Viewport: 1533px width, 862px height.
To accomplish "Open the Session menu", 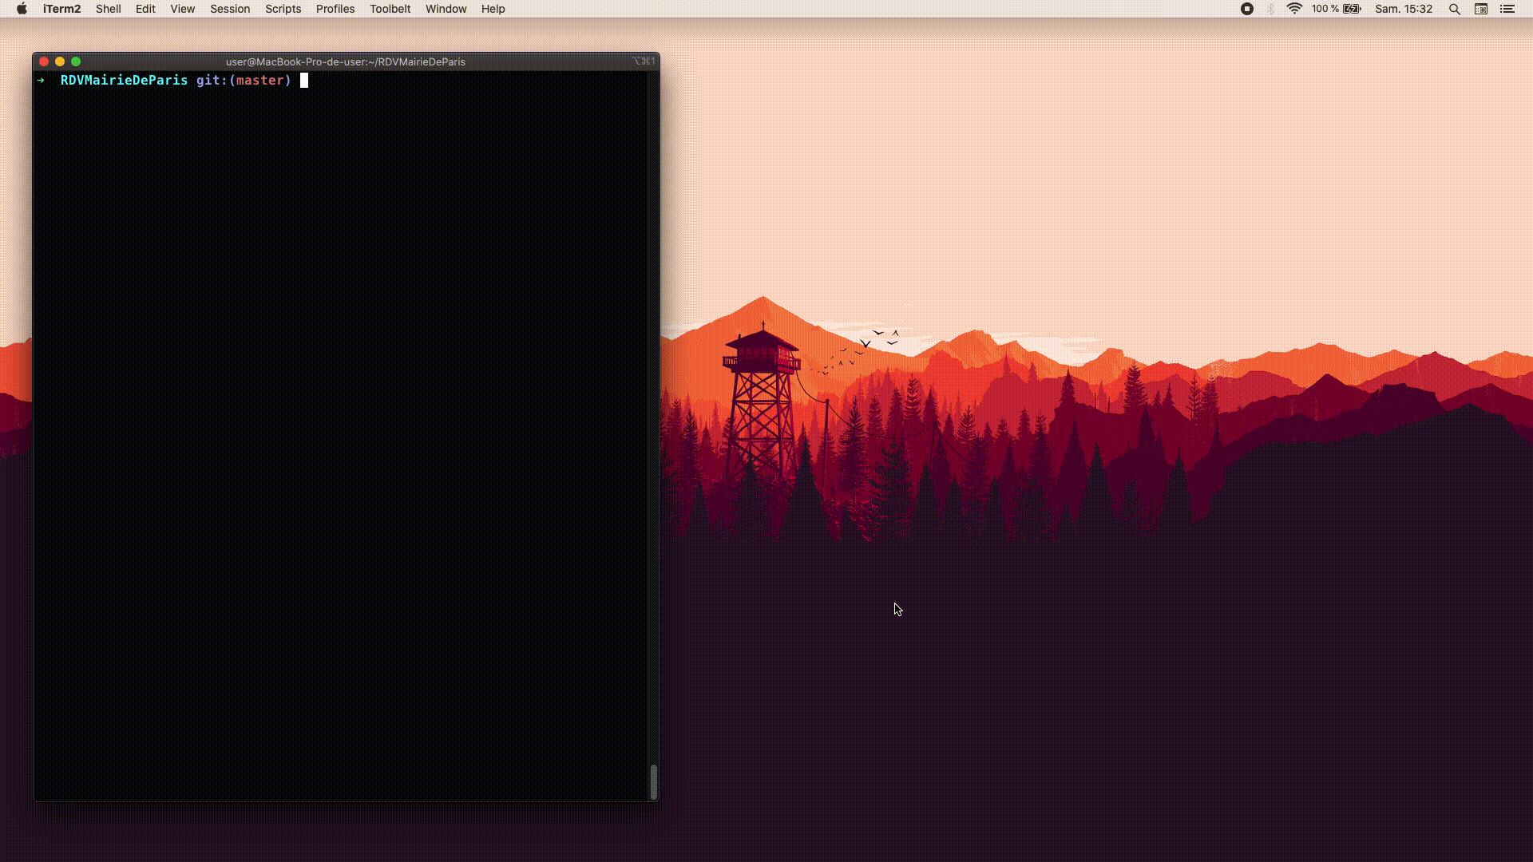I will 230,9.
